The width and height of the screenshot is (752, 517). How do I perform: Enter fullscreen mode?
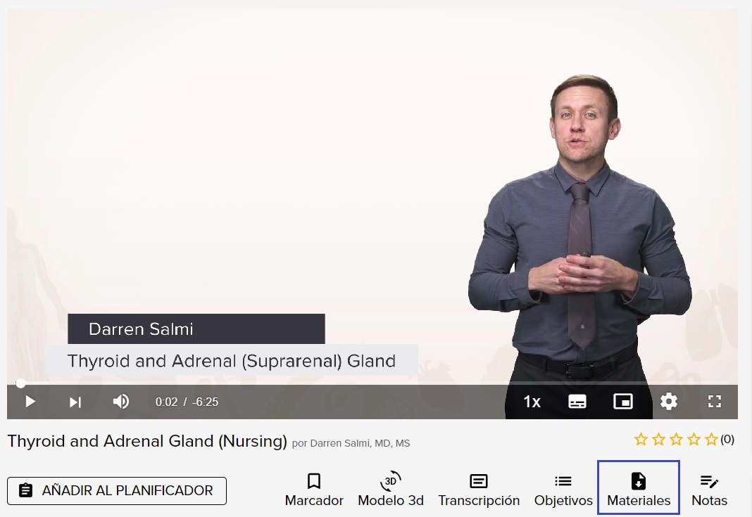coord(715,402)
